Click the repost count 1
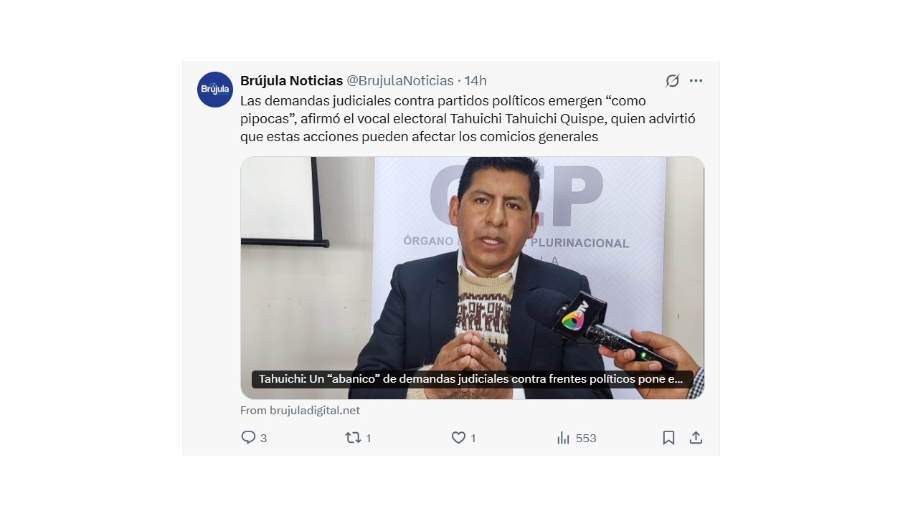The height and width of the screenshot is (516, 918). tap(368, 438)
